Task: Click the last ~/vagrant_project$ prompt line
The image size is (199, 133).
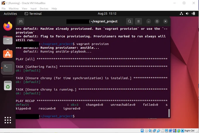Action: (45, 116)
